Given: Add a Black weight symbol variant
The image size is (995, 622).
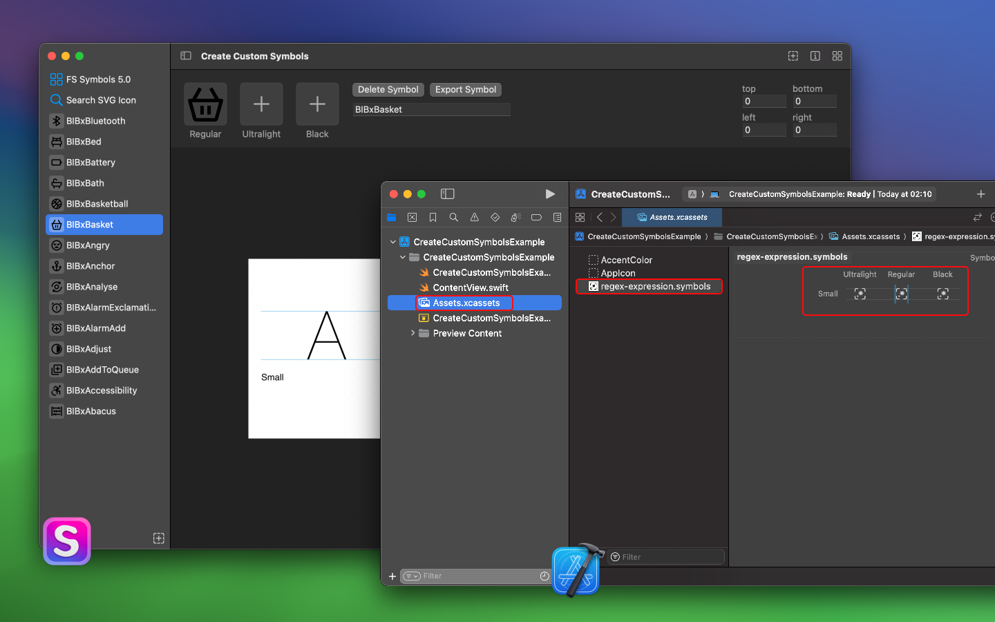Looking at the screenshot, I should click(317, 104).
